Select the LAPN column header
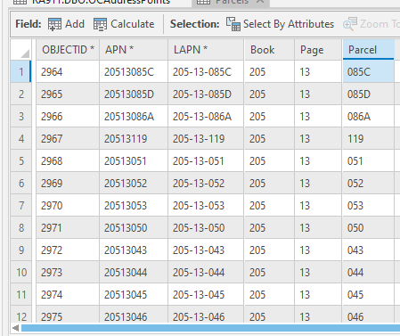This screenshot has height=336, width=400. pos(206,50)
